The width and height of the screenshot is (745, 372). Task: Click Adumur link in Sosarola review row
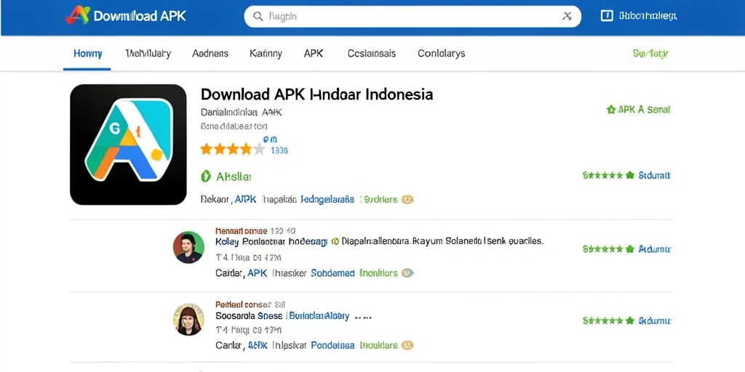pyautogui.click(x=654, y=320)
